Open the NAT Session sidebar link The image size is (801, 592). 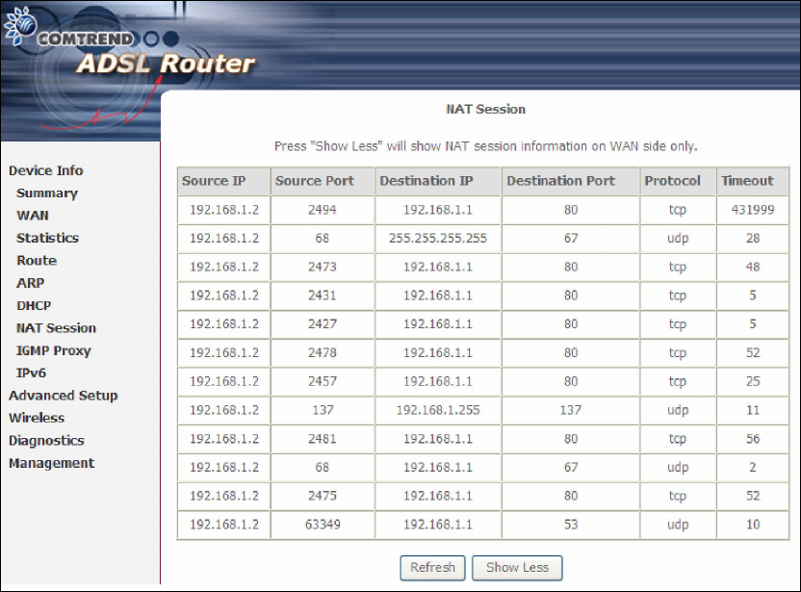(56, 328)
